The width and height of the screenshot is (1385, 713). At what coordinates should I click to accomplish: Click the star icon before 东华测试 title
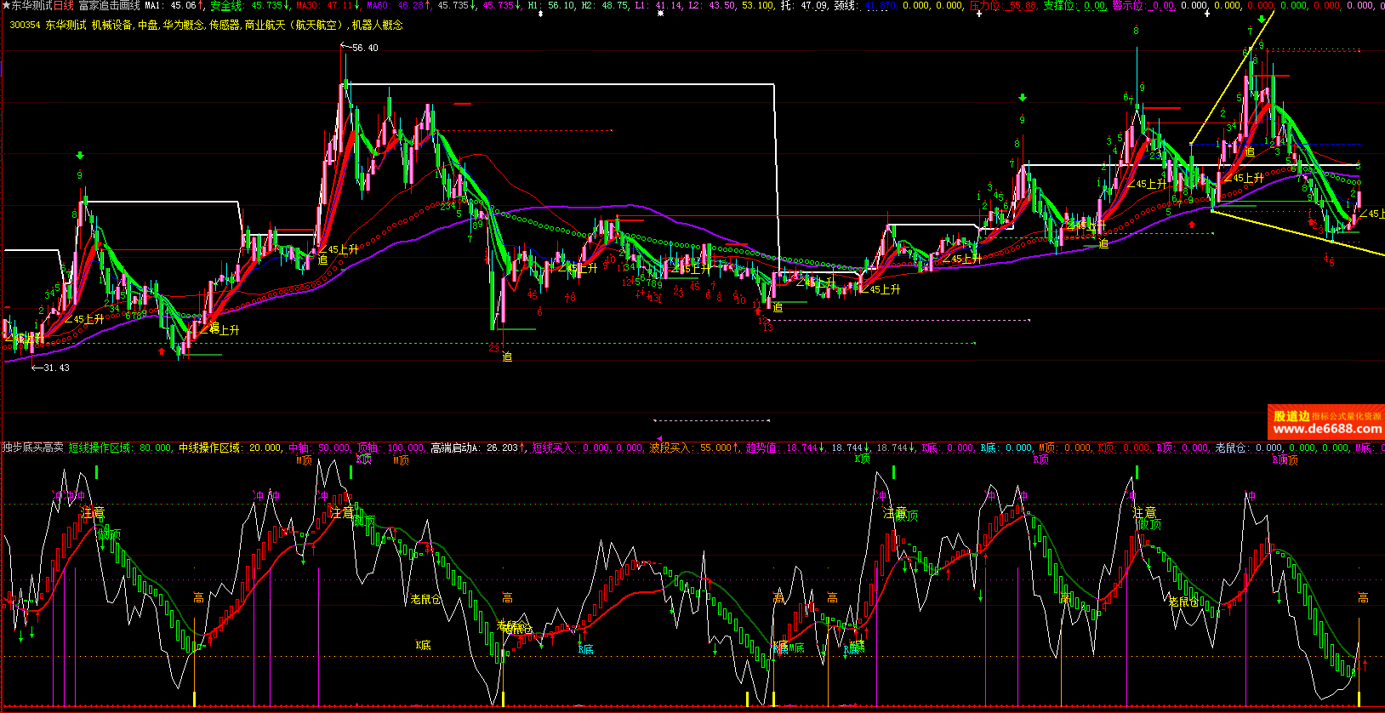6,6
